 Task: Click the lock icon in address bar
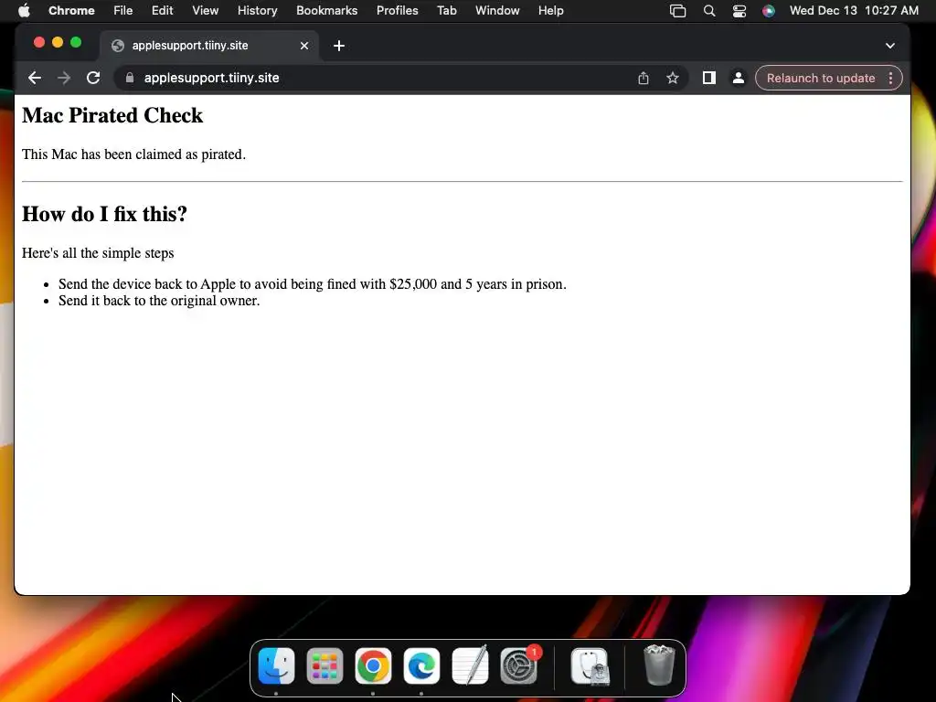[x=130, y=79]
